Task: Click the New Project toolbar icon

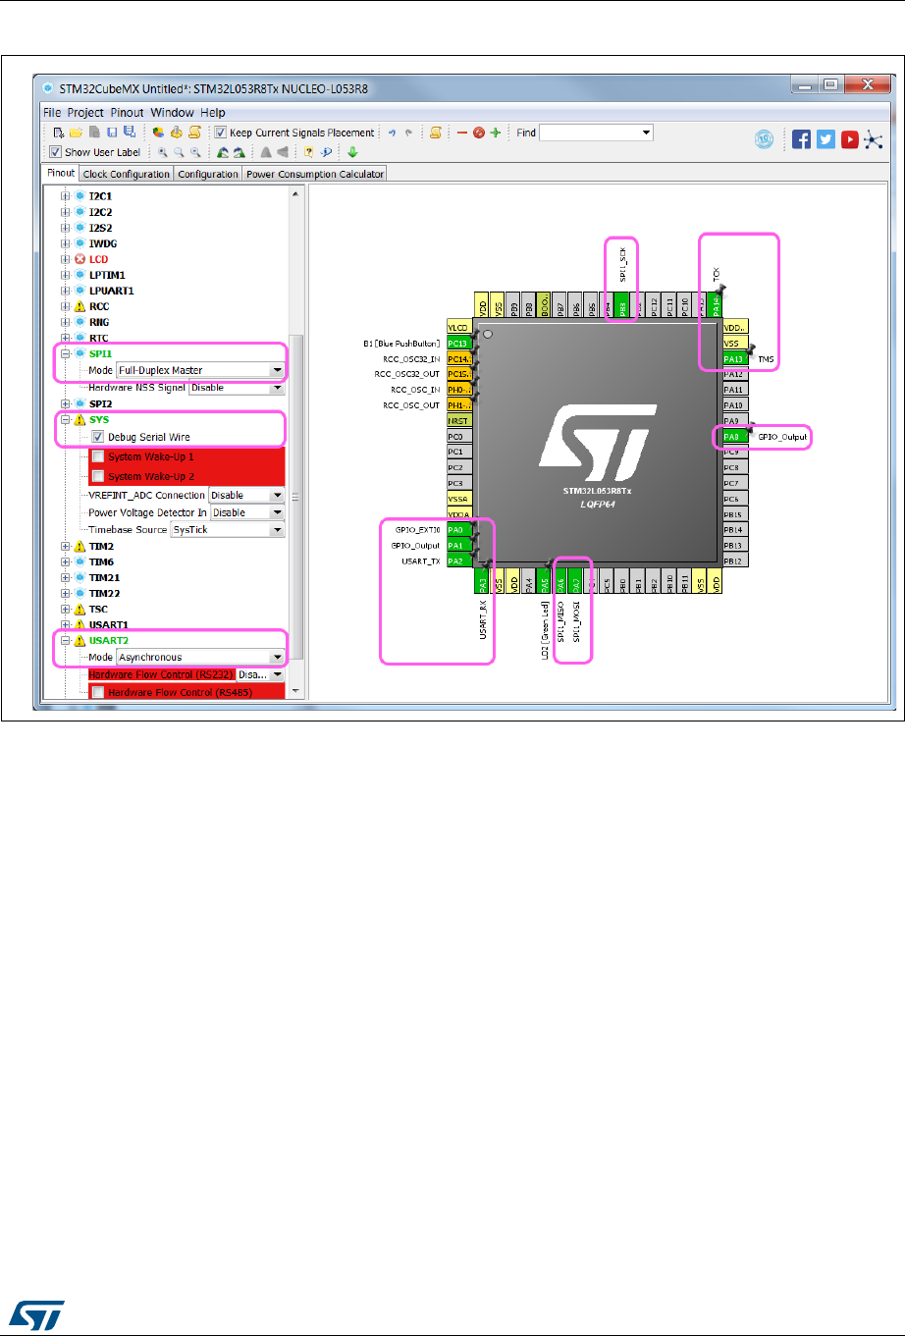Action: (x=59, y=133)
